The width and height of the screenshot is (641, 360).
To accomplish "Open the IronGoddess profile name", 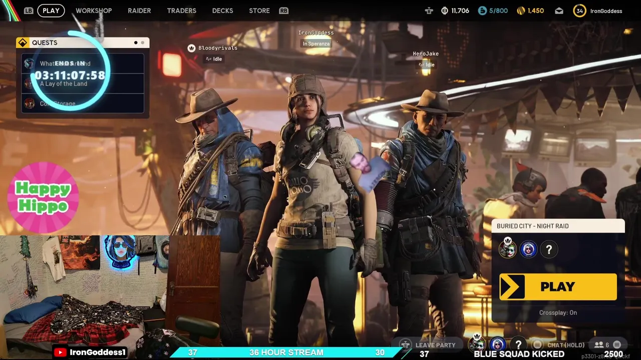I will tap(606, 11).
